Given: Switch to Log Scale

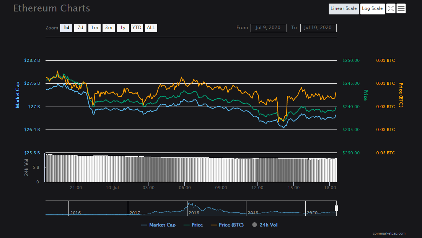Looking at the screenshot, I should (372, 9).
